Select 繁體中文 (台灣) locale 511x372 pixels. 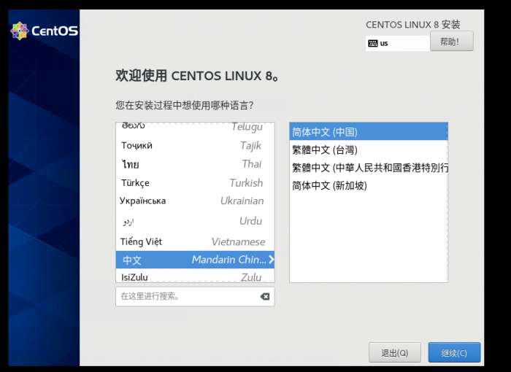tap(369, 150)
